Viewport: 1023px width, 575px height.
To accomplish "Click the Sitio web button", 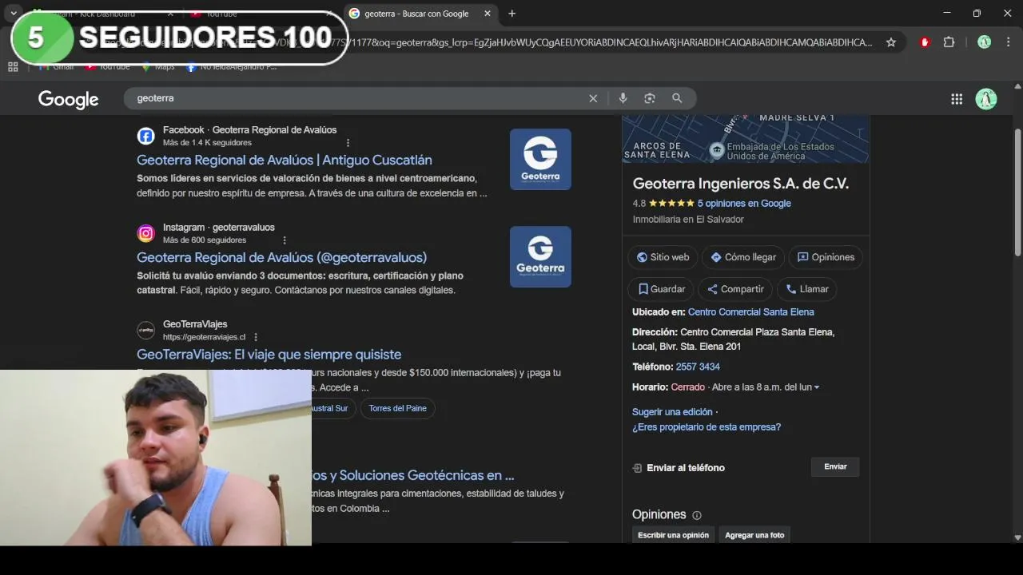I will click(663, 257).
